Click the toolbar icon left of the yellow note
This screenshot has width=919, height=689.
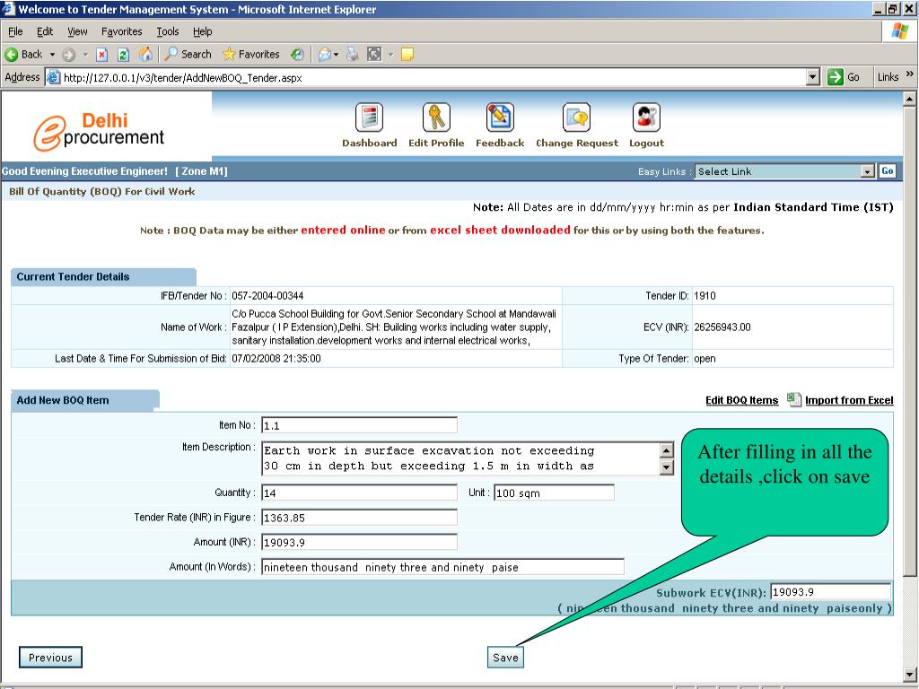point(374,55)
